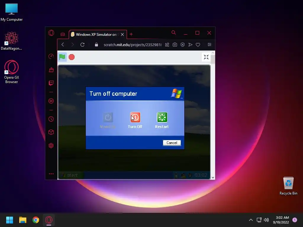Stop the Scratch project with red stop
The image size is (303, 227).
click(72, 57)
